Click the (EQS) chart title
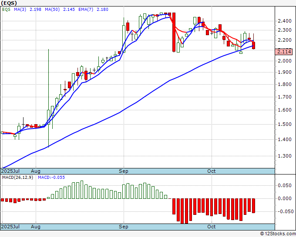The width and height of the screenshot is (296, 237). point(9,3)
